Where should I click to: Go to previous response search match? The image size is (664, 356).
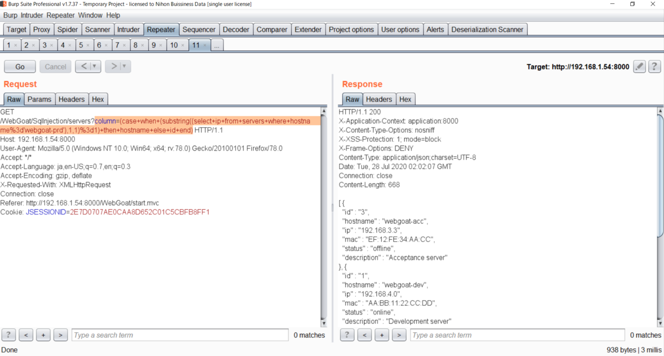point(364,334)
